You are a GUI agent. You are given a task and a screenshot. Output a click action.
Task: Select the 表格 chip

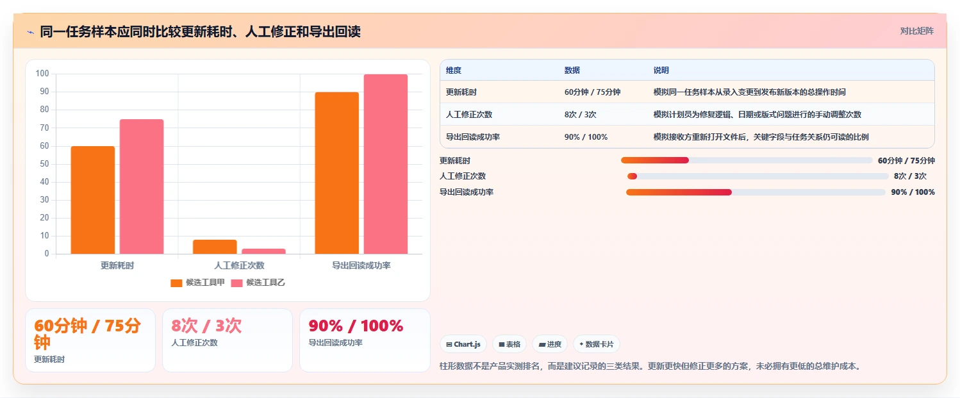[509, 344]
